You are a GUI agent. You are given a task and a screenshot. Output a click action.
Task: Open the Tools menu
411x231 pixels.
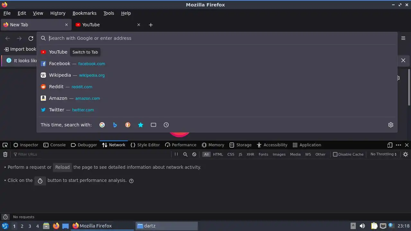(x=109, y=13)
